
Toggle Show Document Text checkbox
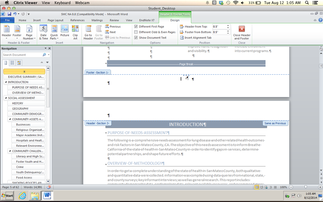click(x=136, y=38)
